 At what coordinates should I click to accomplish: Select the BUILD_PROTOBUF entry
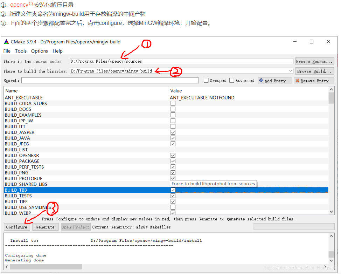pos(23,178)
